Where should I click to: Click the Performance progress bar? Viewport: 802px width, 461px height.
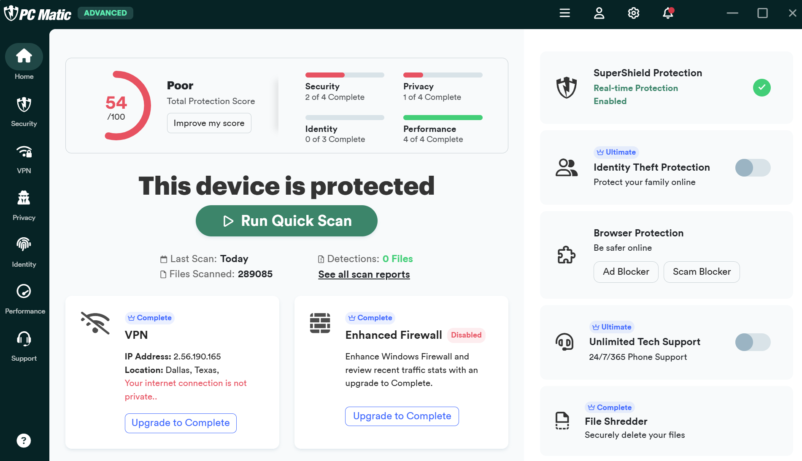443,118
